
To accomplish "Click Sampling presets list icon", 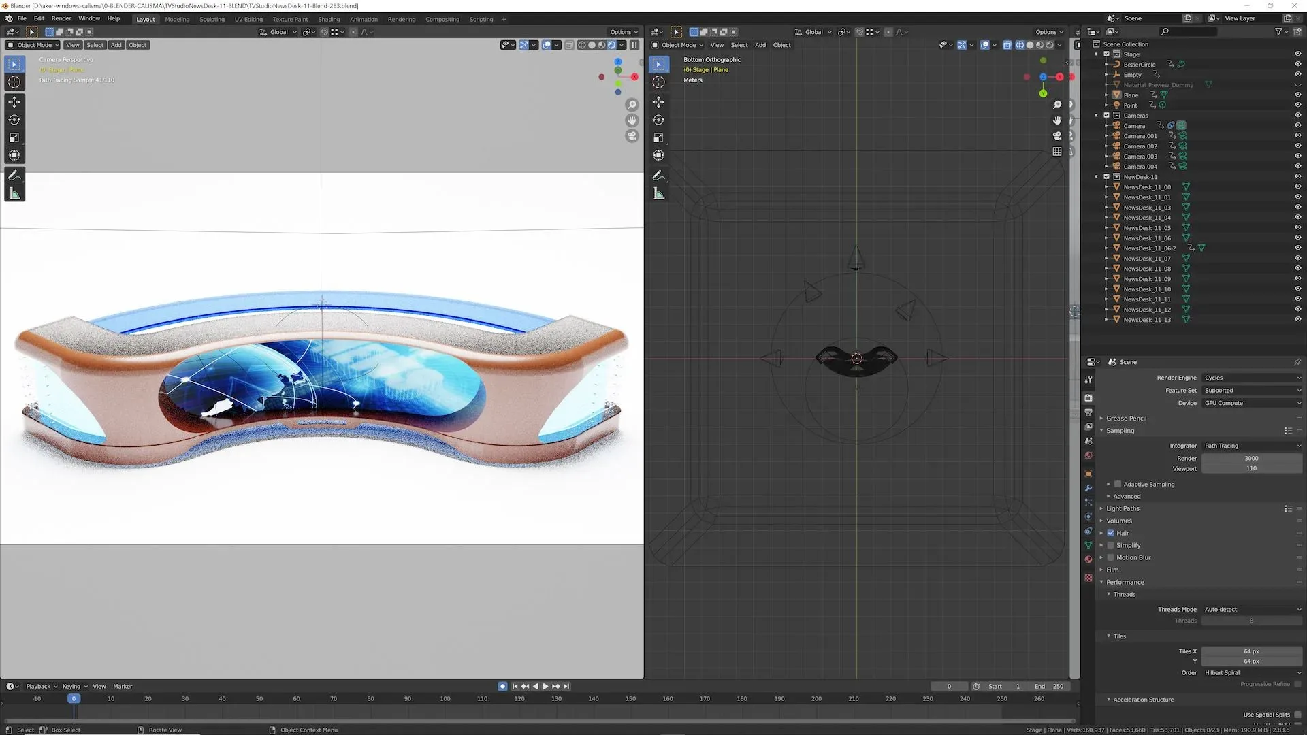I will pyautogui.click(x=1288, y=431).
